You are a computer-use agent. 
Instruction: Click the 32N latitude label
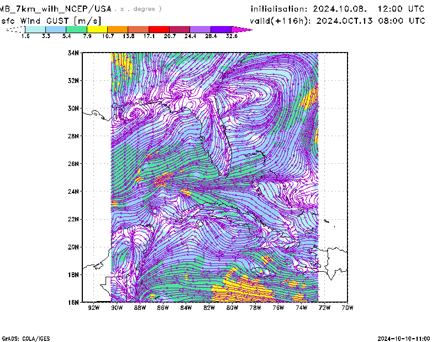point(73,80)
